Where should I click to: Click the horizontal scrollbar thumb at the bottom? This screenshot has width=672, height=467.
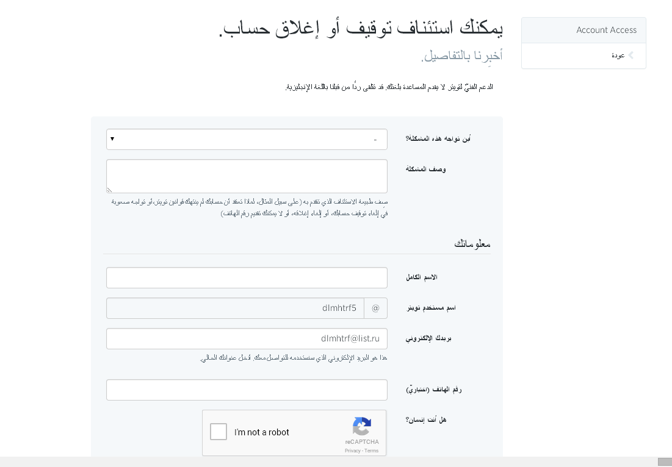(665, 462)
